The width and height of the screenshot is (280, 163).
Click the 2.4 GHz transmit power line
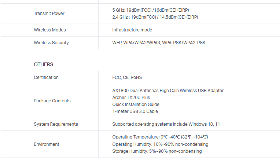(156, 17)
